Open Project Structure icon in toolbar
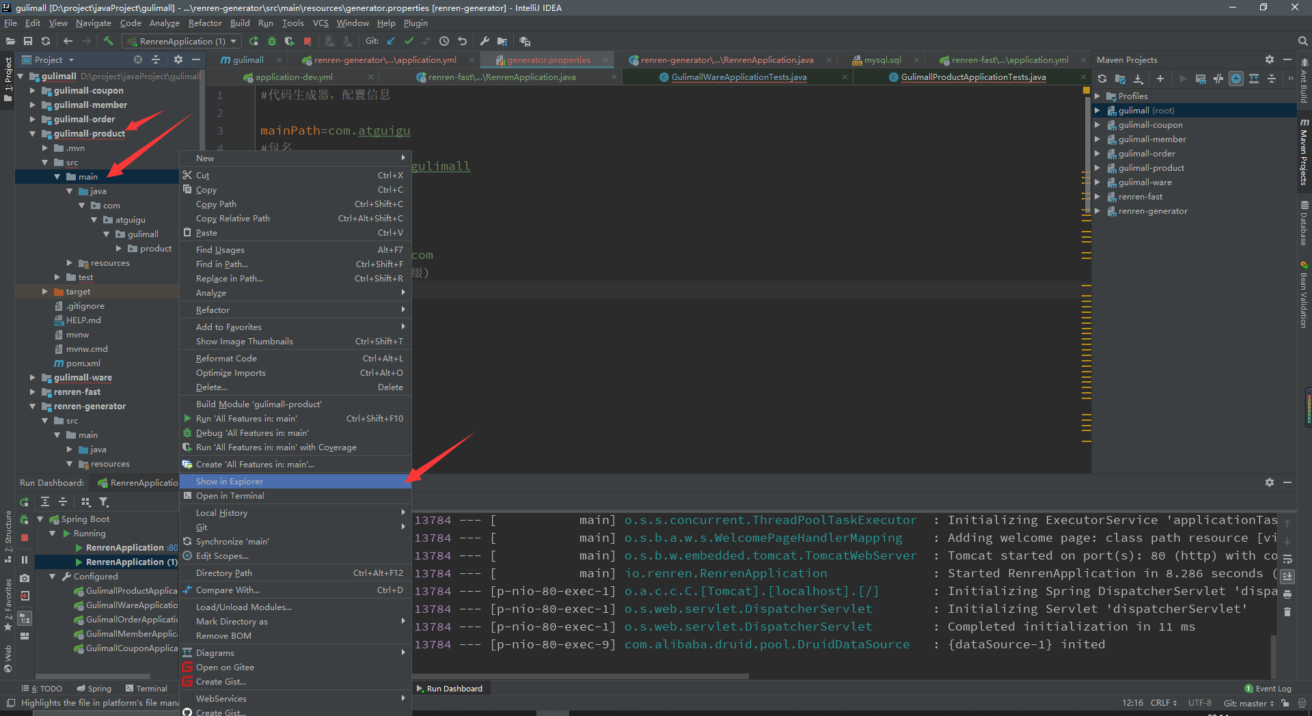The width and height of the screenshot is (1312, 716). point(502,41)
